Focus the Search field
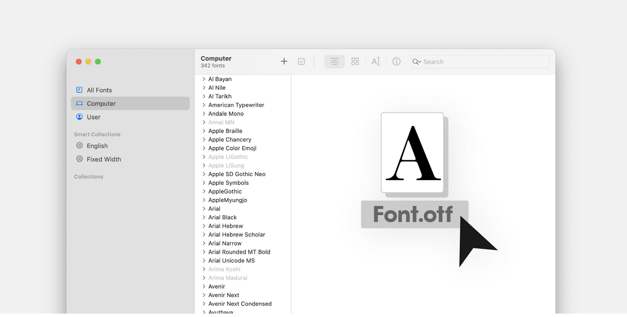Screen dimensions: 627x317 [480, 62]
